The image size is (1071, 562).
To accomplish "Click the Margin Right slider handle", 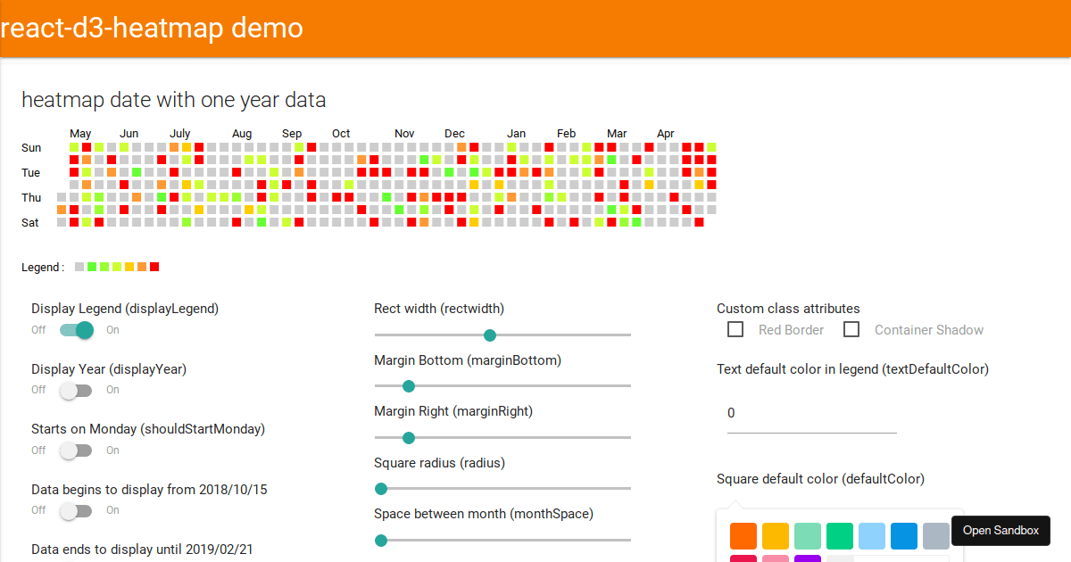I will [409, 437].
